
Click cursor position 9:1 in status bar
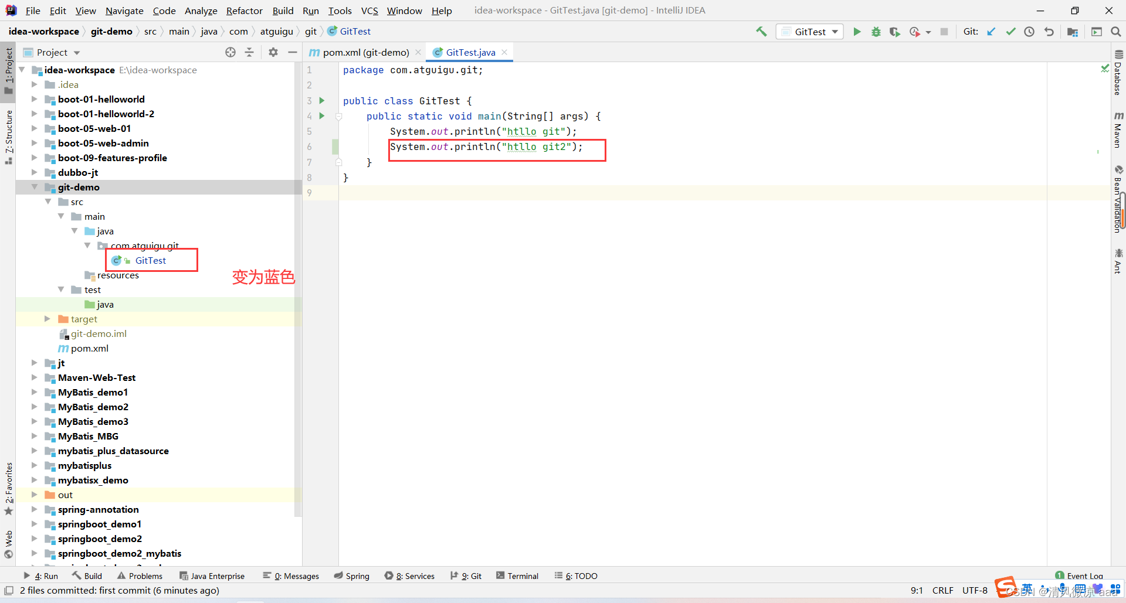917,591
